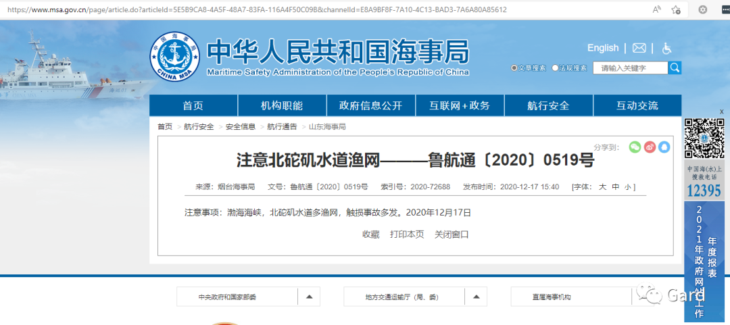
Task: Click the browser read aloud icon
Action: 658,9
